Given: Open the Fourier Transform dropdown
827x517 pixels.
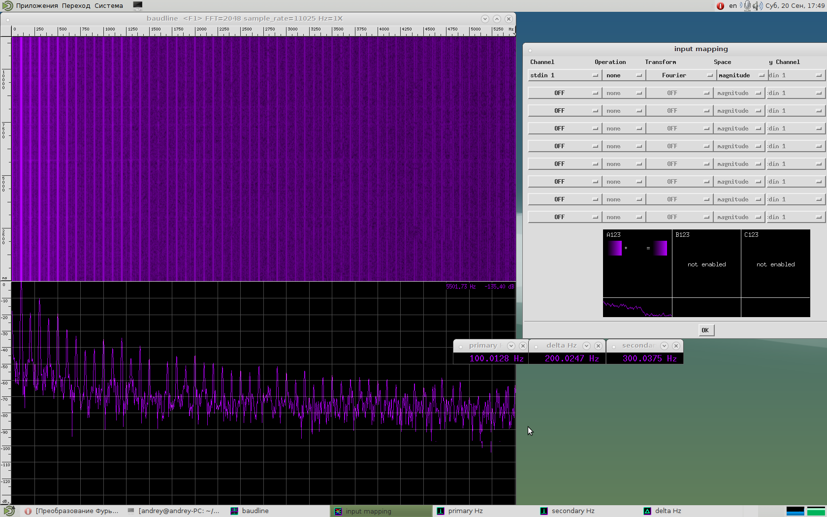Looking at the screenshot, I should click(680, 75).
